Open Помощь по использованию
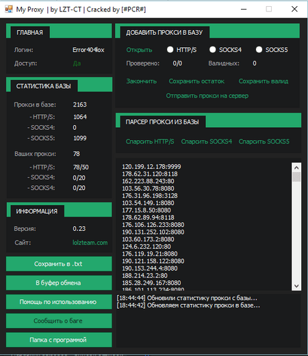The width and height of the screenshot is (308, 356). tap(59, 302)
